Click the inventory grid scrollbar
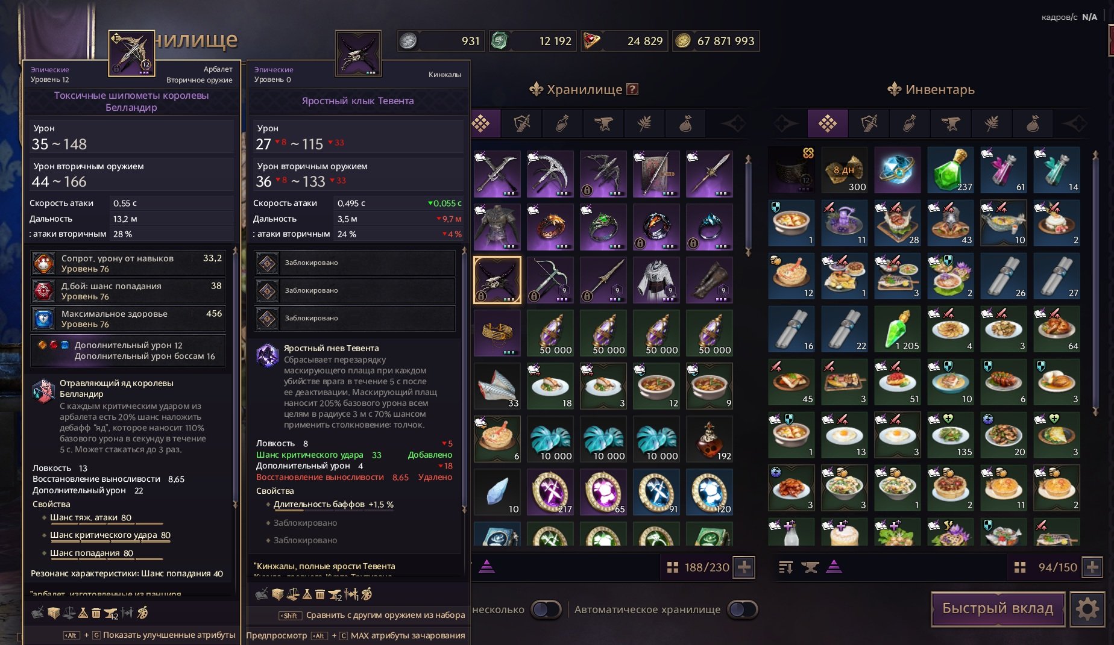This screenshot has width=1114, height=645. pos(1095,283)
